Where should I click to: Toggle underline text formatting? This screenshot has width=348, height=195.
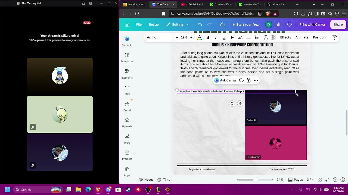click(224, 37)
